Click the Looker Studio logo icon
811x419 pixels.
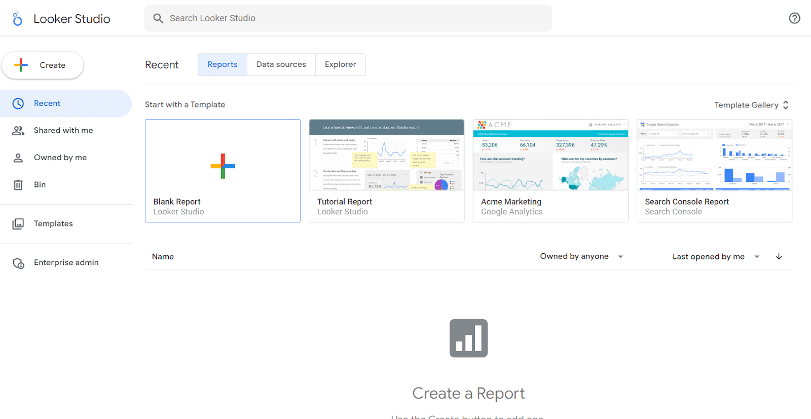18,19
